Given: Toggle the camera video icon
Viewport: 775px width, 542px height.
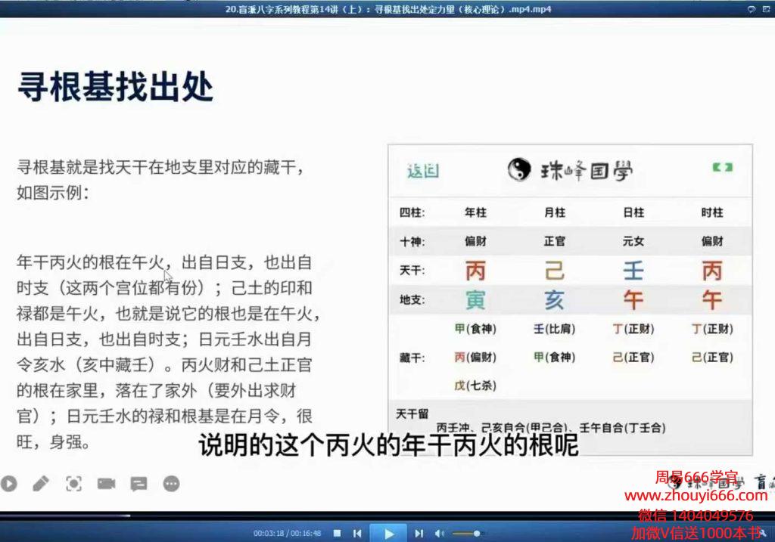Looking at the screenshot, I should point(106,483).
